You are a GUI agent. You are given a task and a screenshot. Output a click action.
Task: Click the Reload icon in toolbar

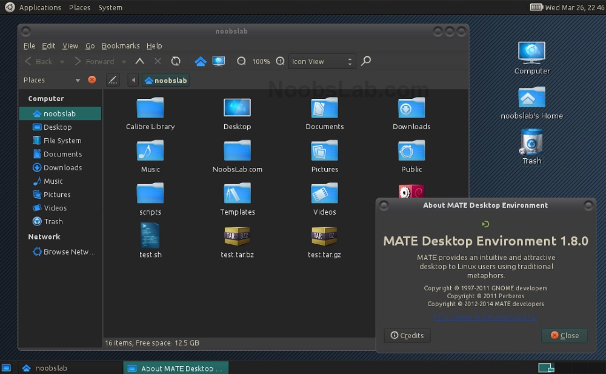(176, 61)
